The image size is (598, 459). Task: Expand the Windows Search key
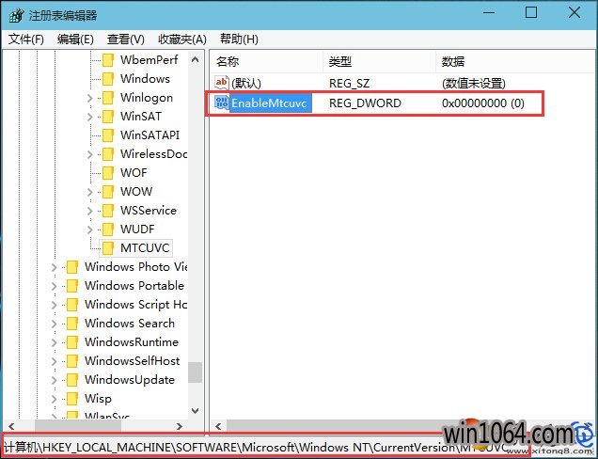point(55,324)
